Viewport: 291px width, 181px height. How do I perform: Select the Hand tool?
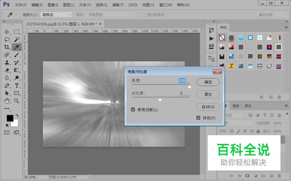(x=7, y=101)
